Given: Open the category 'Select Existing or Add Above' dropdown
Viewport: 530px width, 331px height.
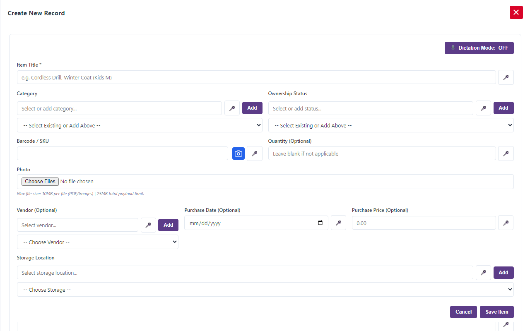Looking at the screenshot, I should (x=140, y=125).
